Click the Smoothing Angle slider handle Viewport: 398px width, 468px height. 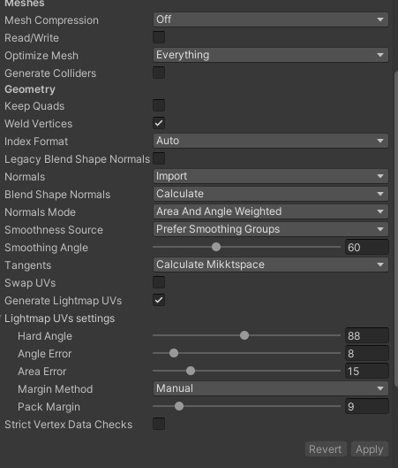click(x=216, y=247)
